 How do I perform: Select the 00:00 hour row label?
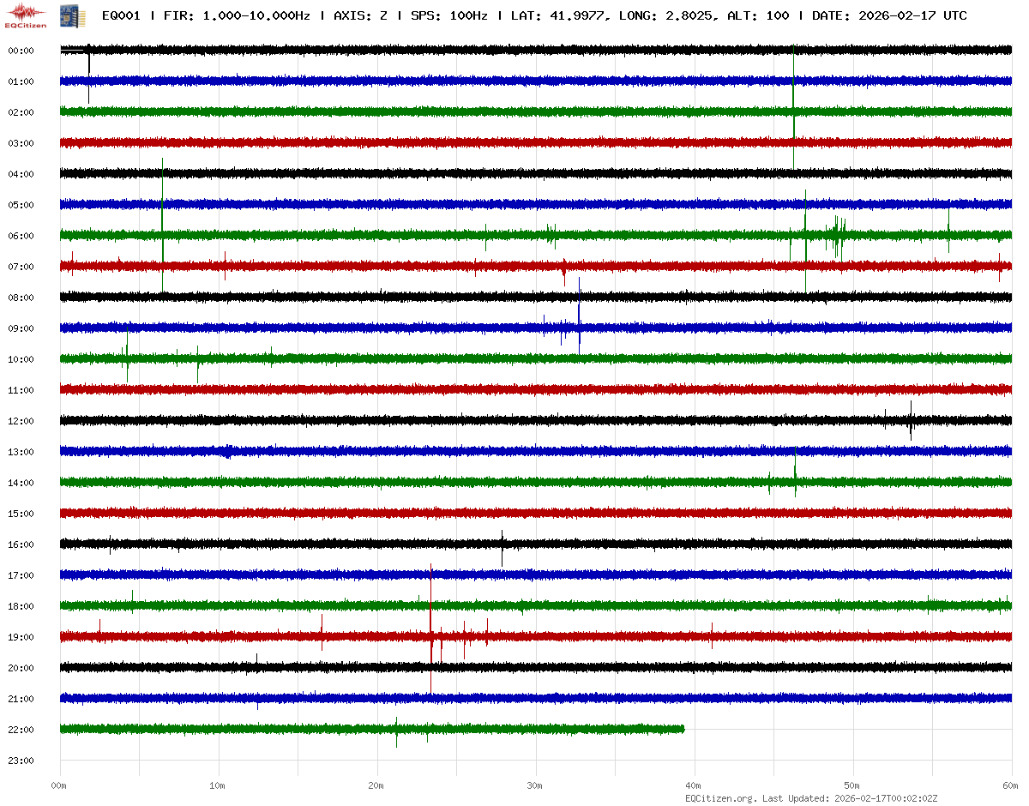21,51
